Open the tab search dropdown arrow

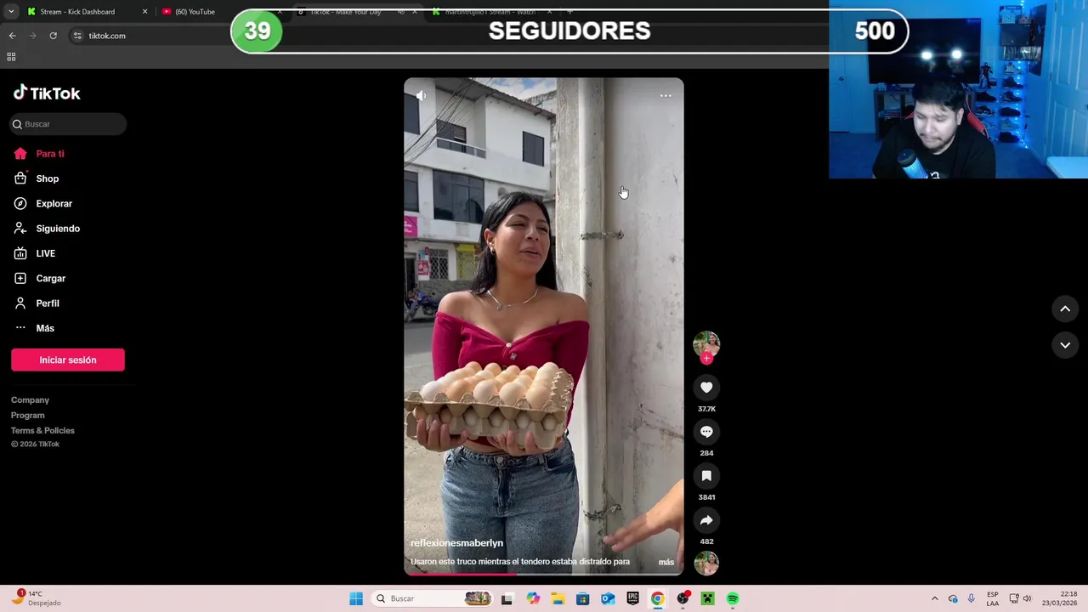point(10,12)
